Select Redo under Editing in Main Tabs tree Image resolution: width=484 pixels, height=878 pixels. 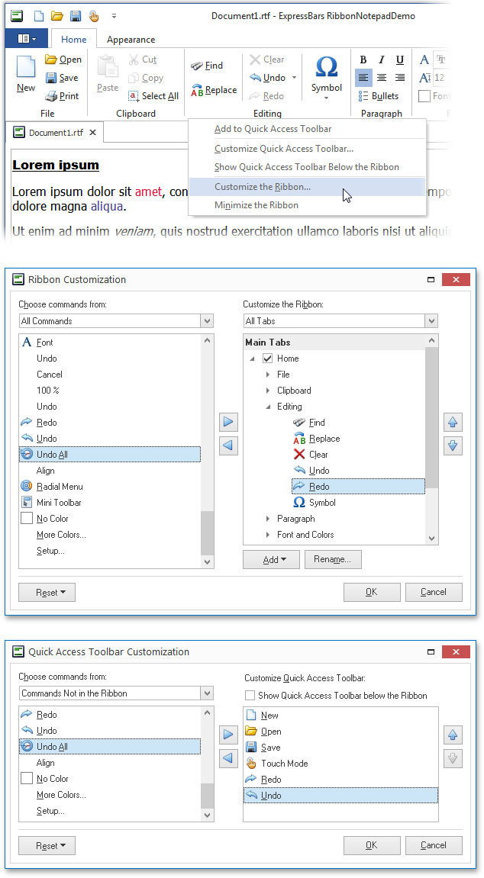pyautogui.click(x=359, y=487)
